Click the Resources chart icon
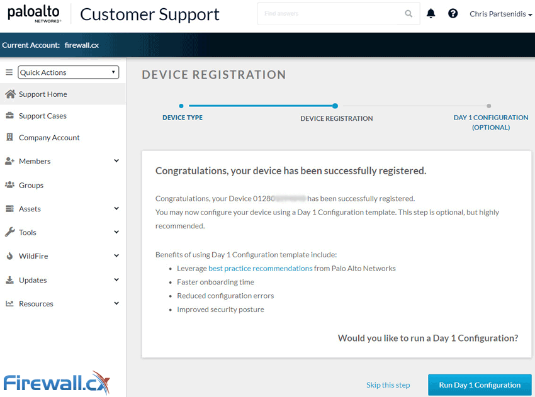535x397 pixels. [x=10, y=303]
